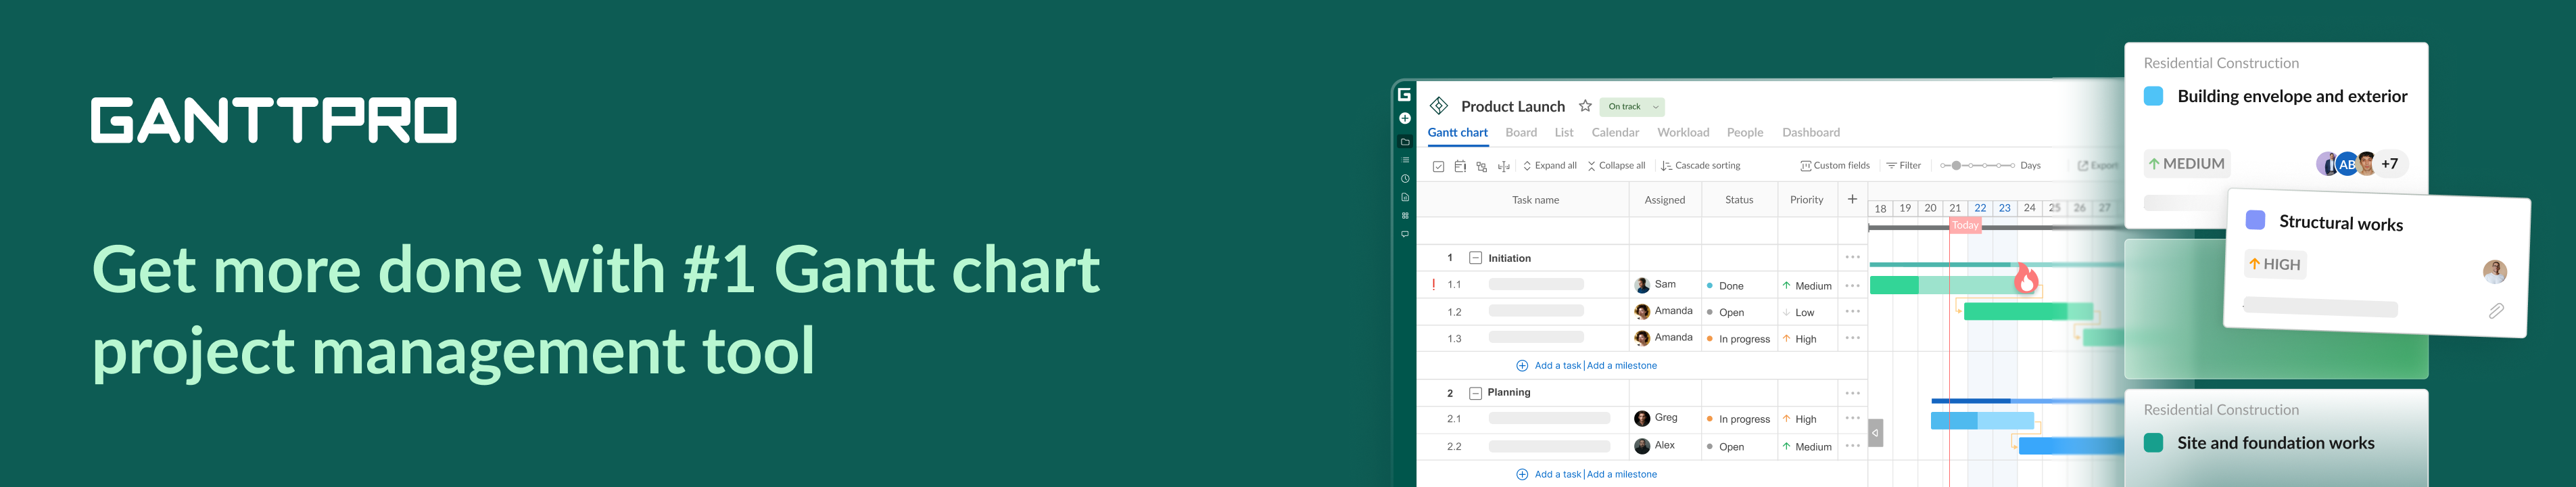Screen dimensions: 2576x487
Task: Open the three-dot menu for task 1.1
Action: [x=1852, y=285]
